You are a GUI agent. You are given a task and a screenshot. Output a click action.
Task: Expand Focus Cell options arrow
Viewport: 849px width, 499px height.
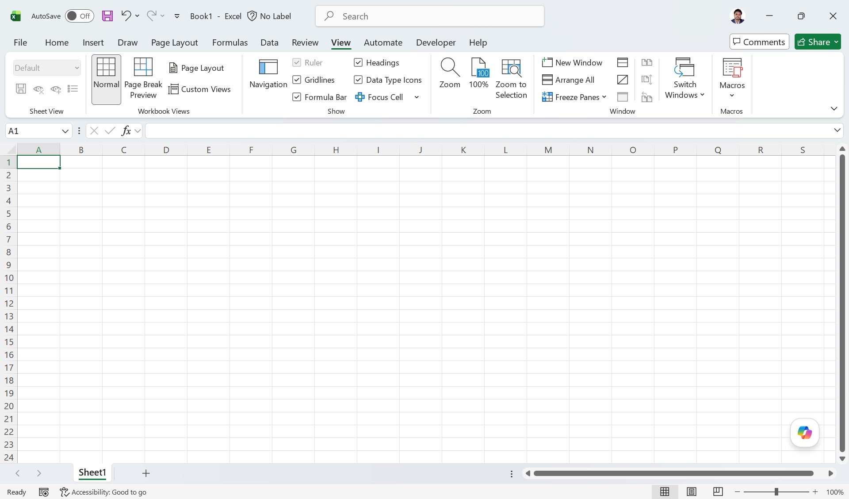417,97
